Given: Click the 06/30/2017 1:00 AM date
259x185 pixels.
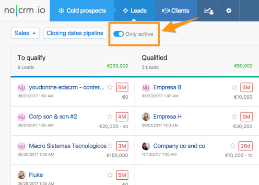Looking at the screenshot, I should point(36,154).
